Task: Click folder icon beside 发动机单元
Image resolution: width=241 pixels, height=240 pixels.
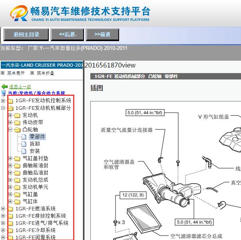Action: 17,187
